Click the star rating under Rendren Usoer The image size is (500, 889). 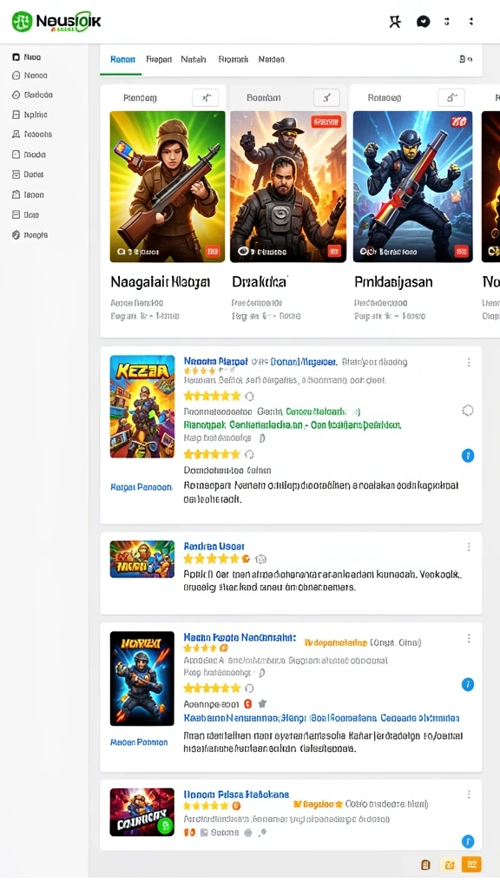tap(216, 559)
